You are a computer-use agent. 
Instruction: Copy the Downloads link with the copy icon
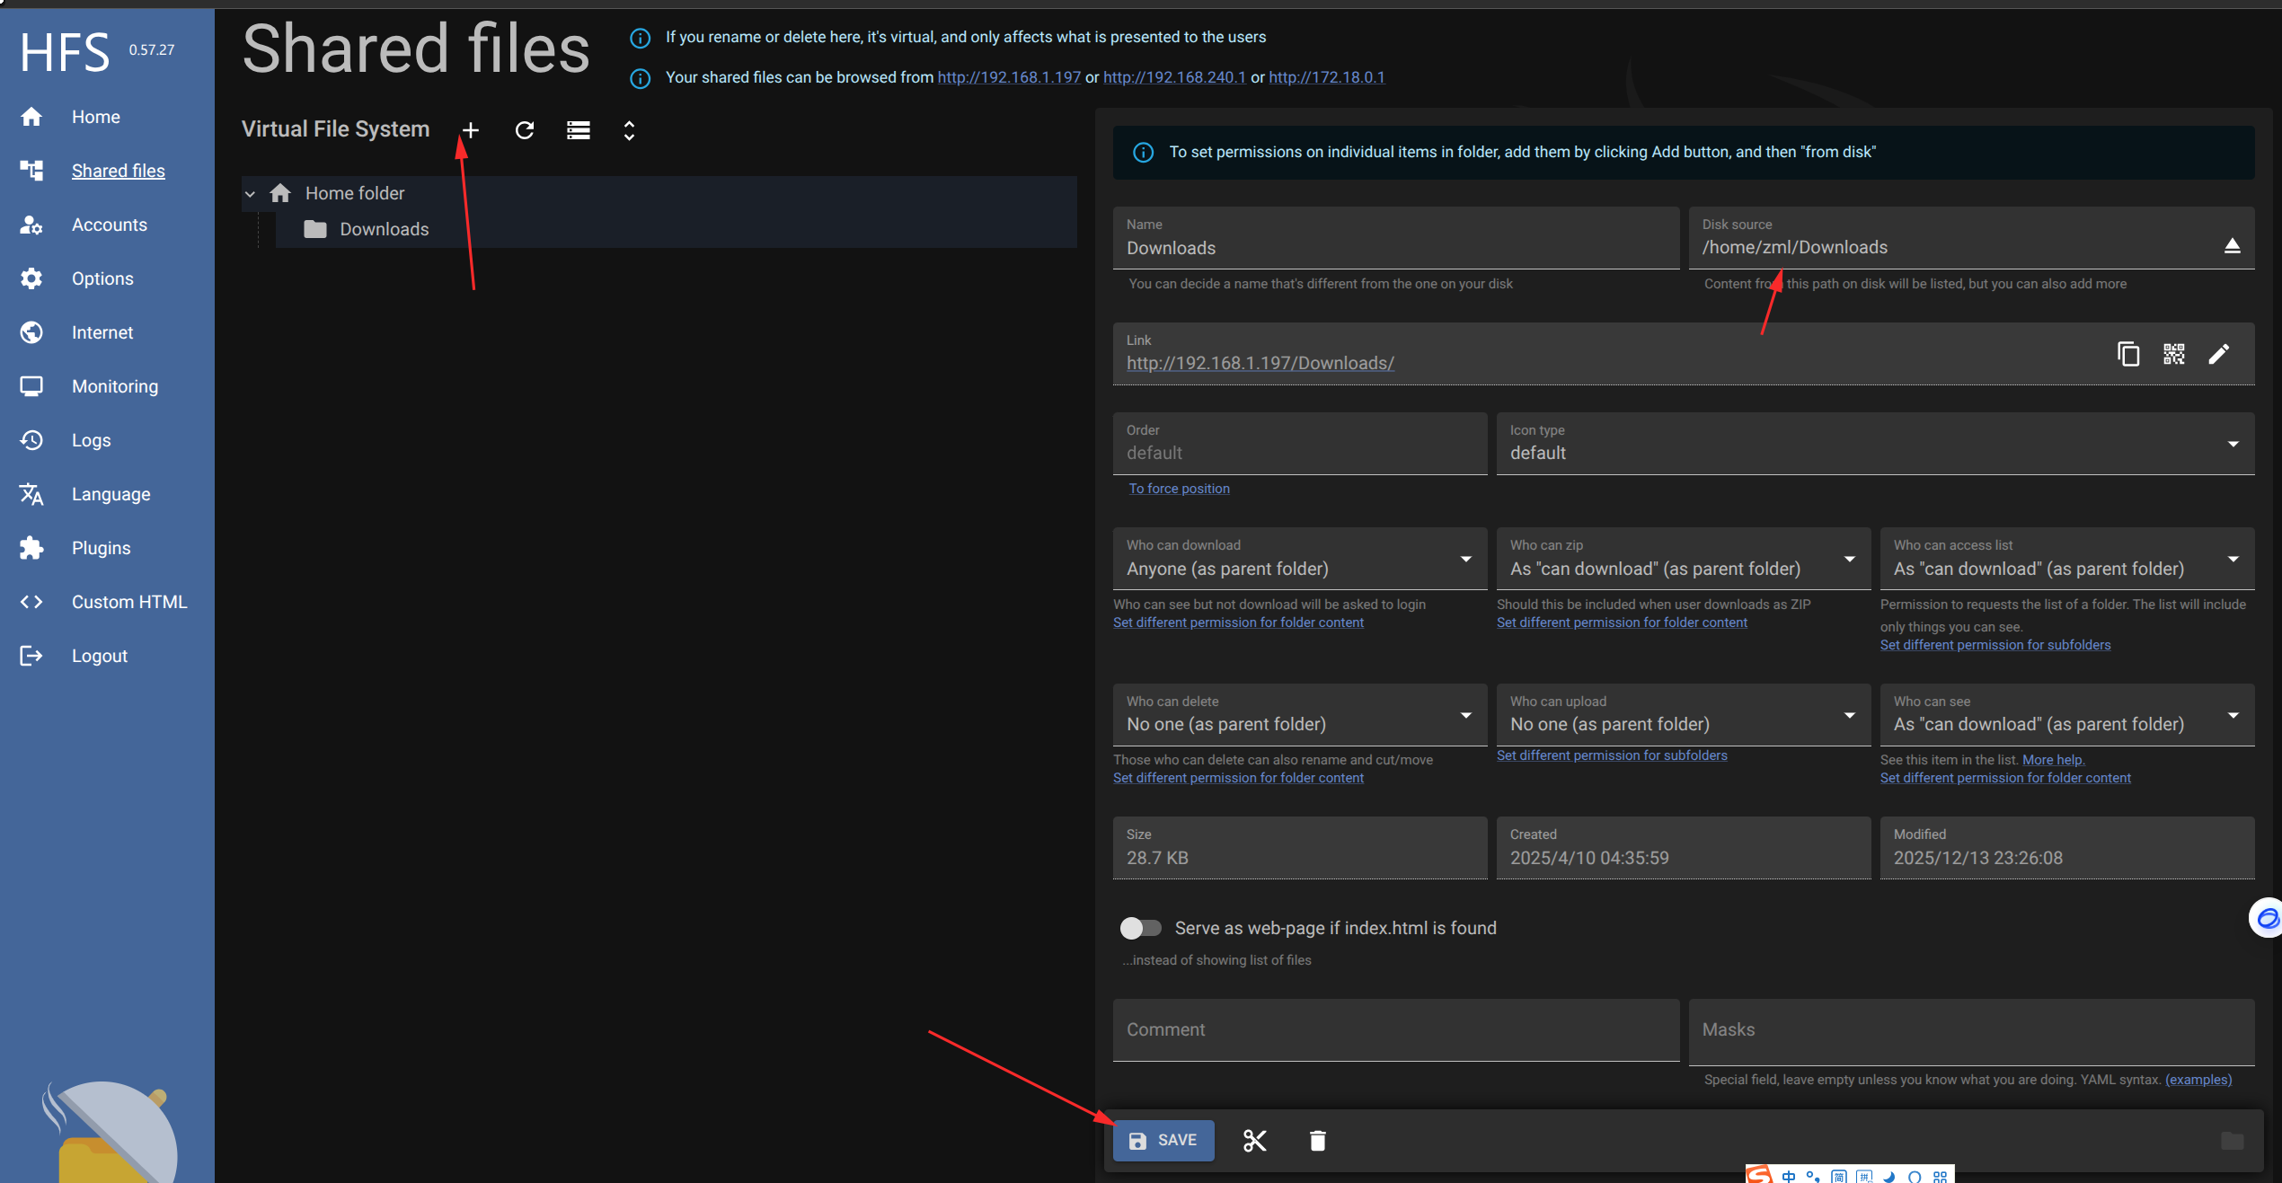(2127, 354)
